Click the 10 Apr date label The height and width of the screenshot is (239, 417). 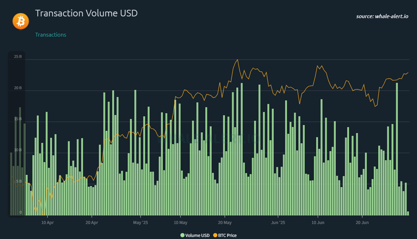click(x=47, y=222)
